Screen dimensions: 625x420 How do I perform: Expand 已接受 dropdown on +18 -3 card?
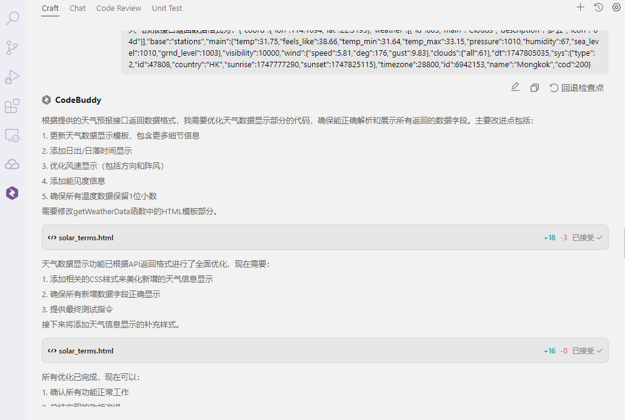pos(587,238)
